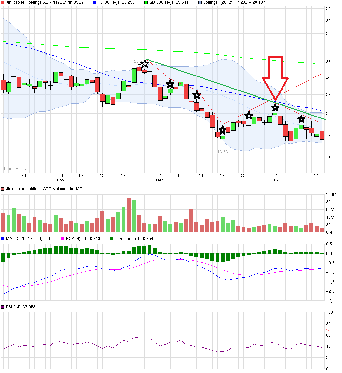Viewport: 342px width, 373px height.
Task: Click the '08.' date label
Action: click(x=296, y=176)
